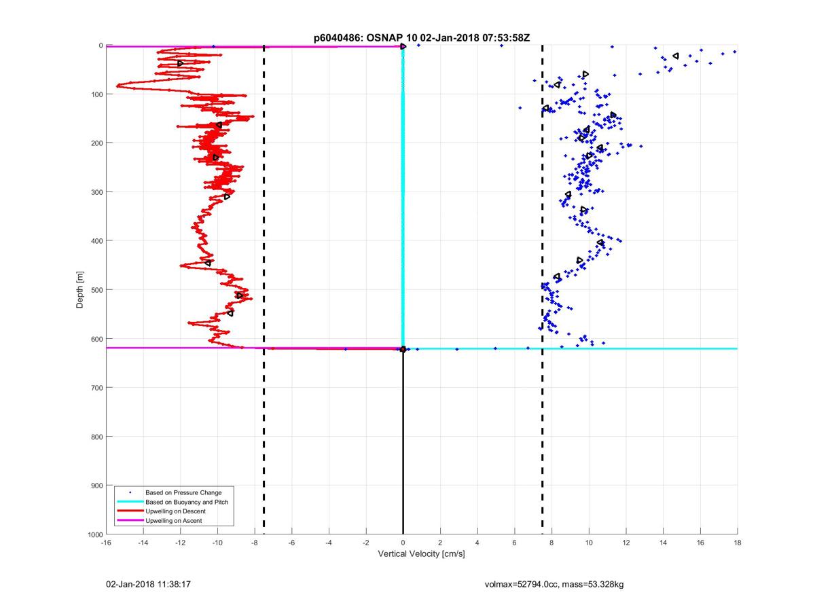Click the 16 tick on the velocity axis
The image size is (815, 601).
[700, 543]
